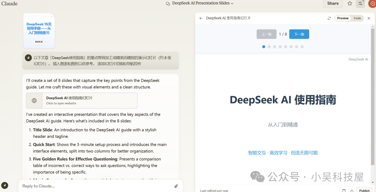Select the sixth slide indicator dot
Image resolution: width=376 pixels, height=192 pixels.
[291, 47]
